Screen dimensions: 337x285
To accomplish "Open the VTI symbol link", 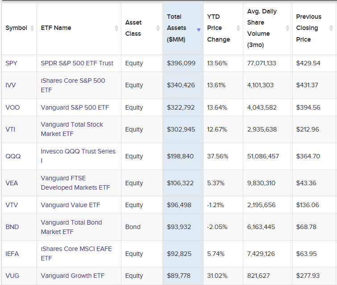I will 10,129.
